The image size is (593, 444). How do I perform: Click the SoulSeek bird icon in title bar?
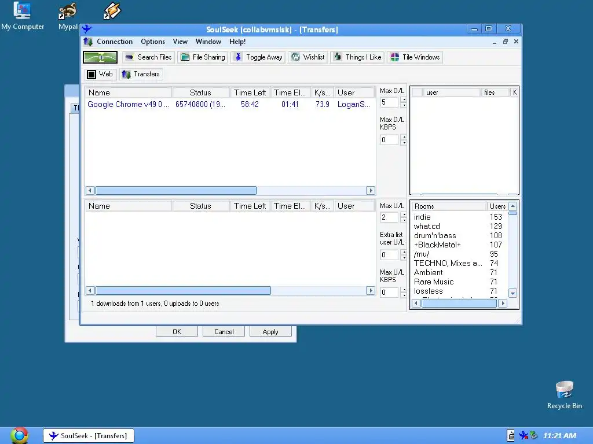click(x=87, y=29)
